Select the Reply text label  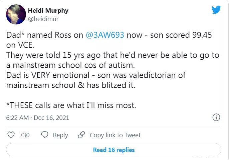click(x=60, y=135)
